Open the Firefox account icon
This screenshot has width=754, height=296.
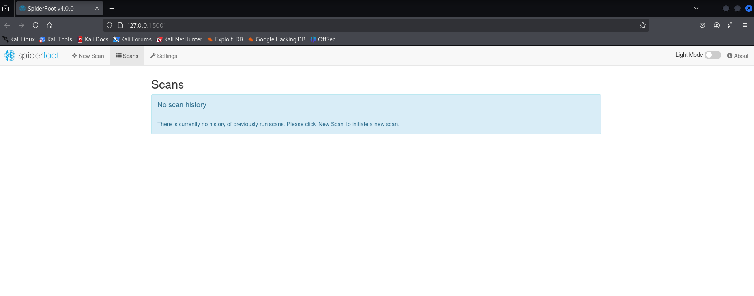[x=717, y=25]
